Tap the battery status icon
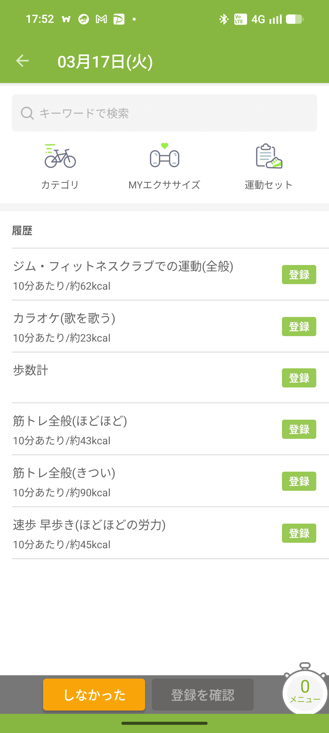329x733 pixels. [294, 19]
